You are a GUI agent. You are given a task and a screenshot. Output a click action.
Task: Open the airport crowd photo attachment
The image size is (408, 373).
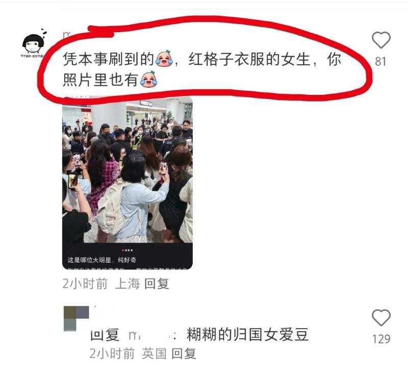tap(127, 183)
